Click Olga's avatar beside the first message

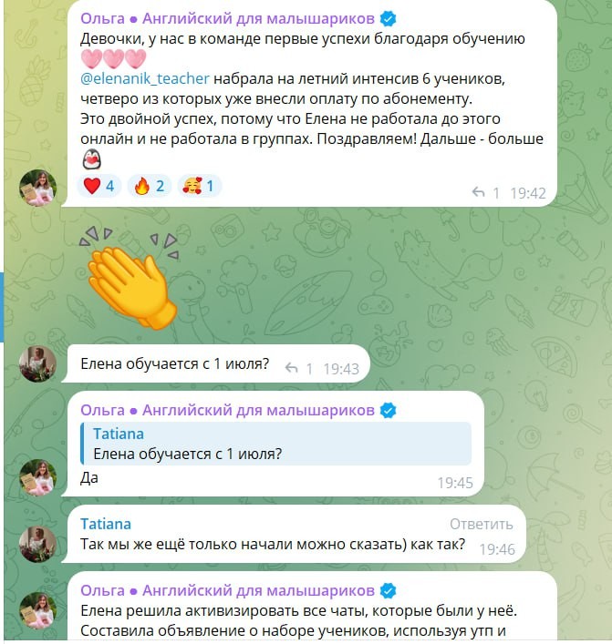(37, 188)
